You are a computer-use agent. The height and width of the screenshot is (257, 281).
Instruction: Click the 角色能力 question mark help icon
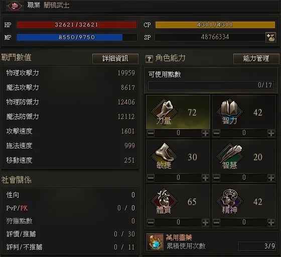(x=149, y=59)
